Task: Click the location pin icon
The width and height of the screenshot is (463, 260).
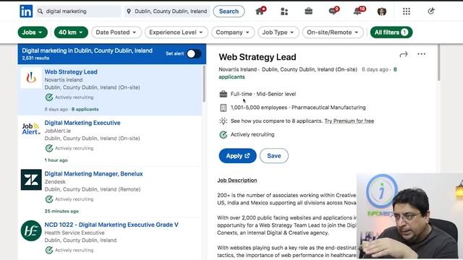Action: tap(129, 12)
